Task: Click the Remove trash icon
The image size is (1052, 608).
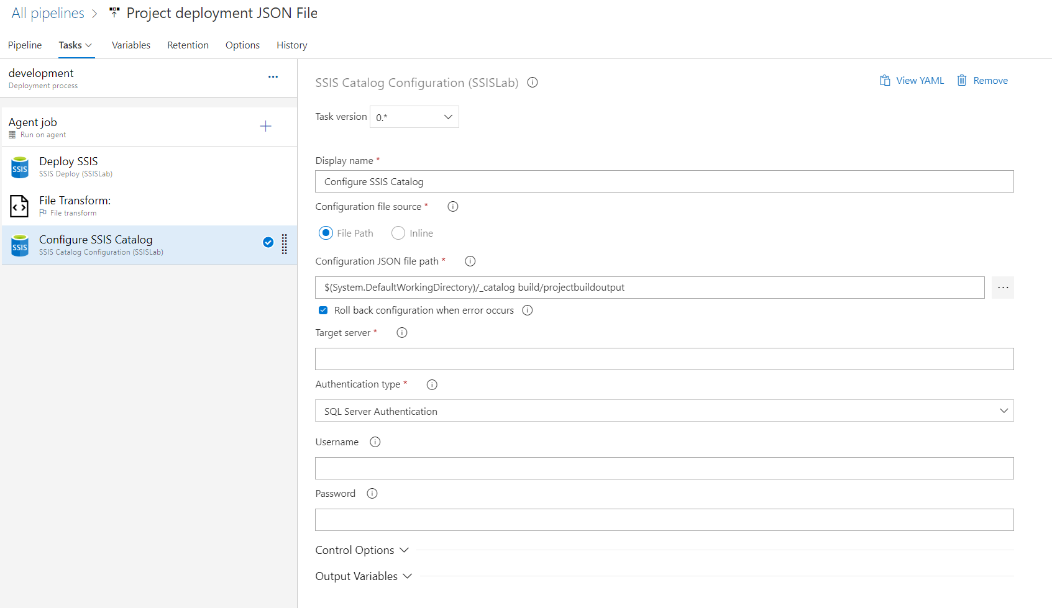Action: [x=962, y=80]
